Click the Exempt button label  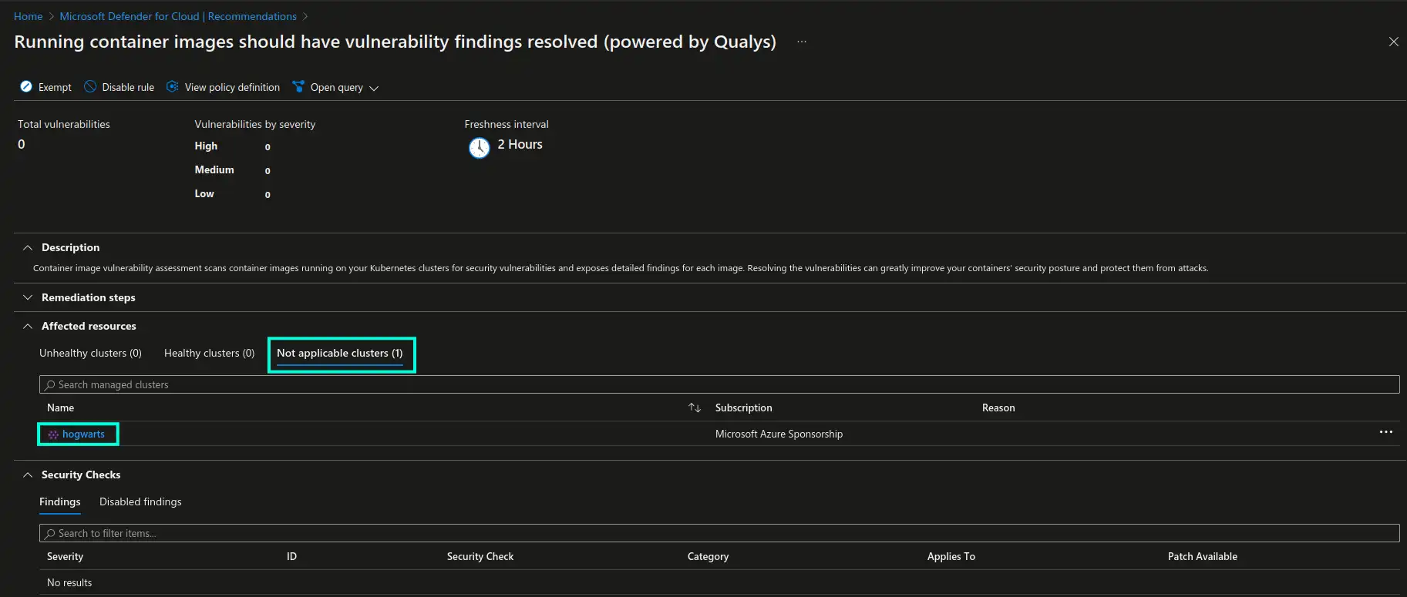pyautogui.click(x=55, y=88)
